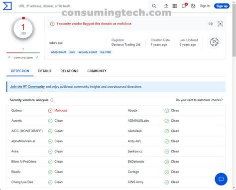Click the porn tag
This screenshot has height=190, width=236.
point(72,52)
